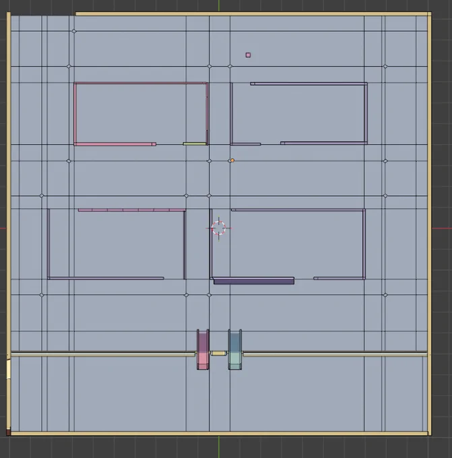This screenshot has width=452, height=458.
Task: Select the blue-teal door panel
Action: pos(235,350)
